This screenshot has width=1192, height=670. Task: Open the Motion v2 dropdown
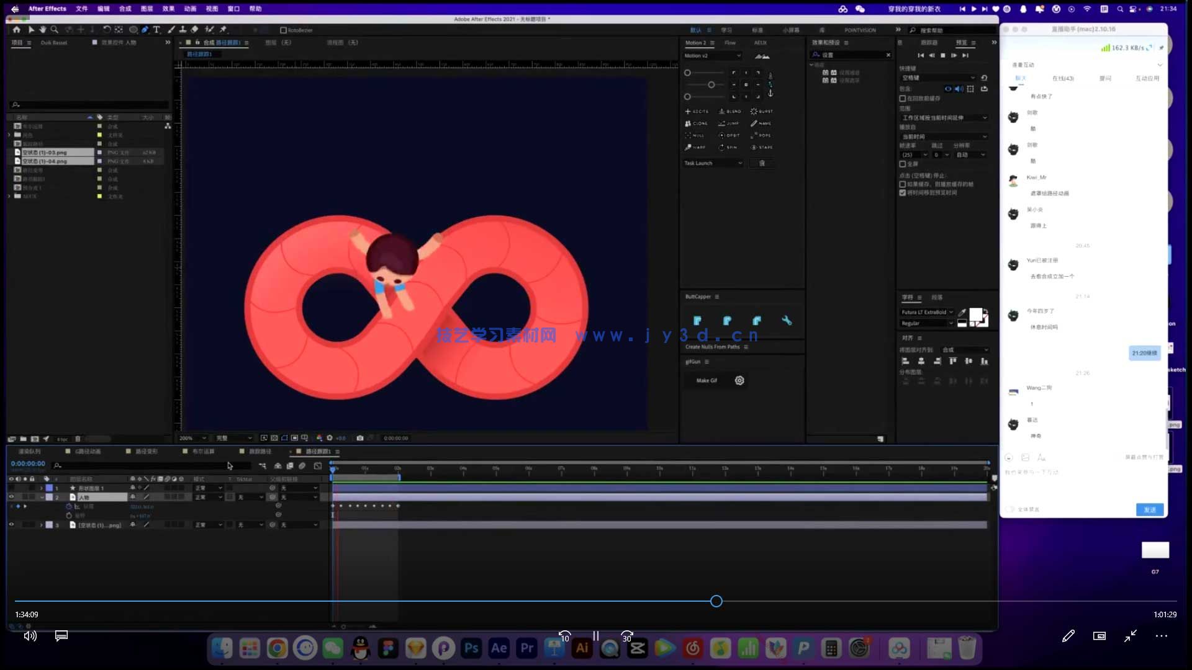point(712,56)
